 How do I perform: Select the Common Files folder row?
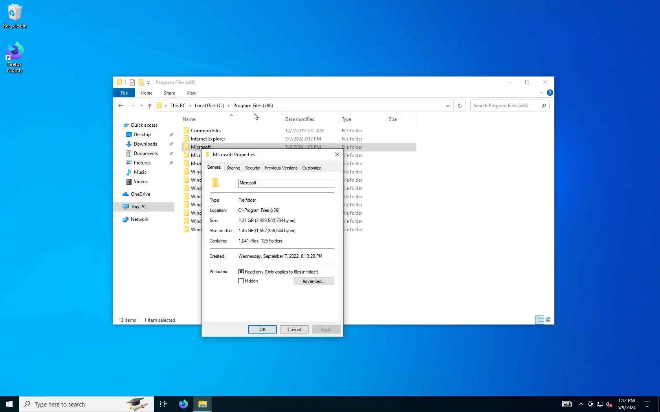coord(299,131)
